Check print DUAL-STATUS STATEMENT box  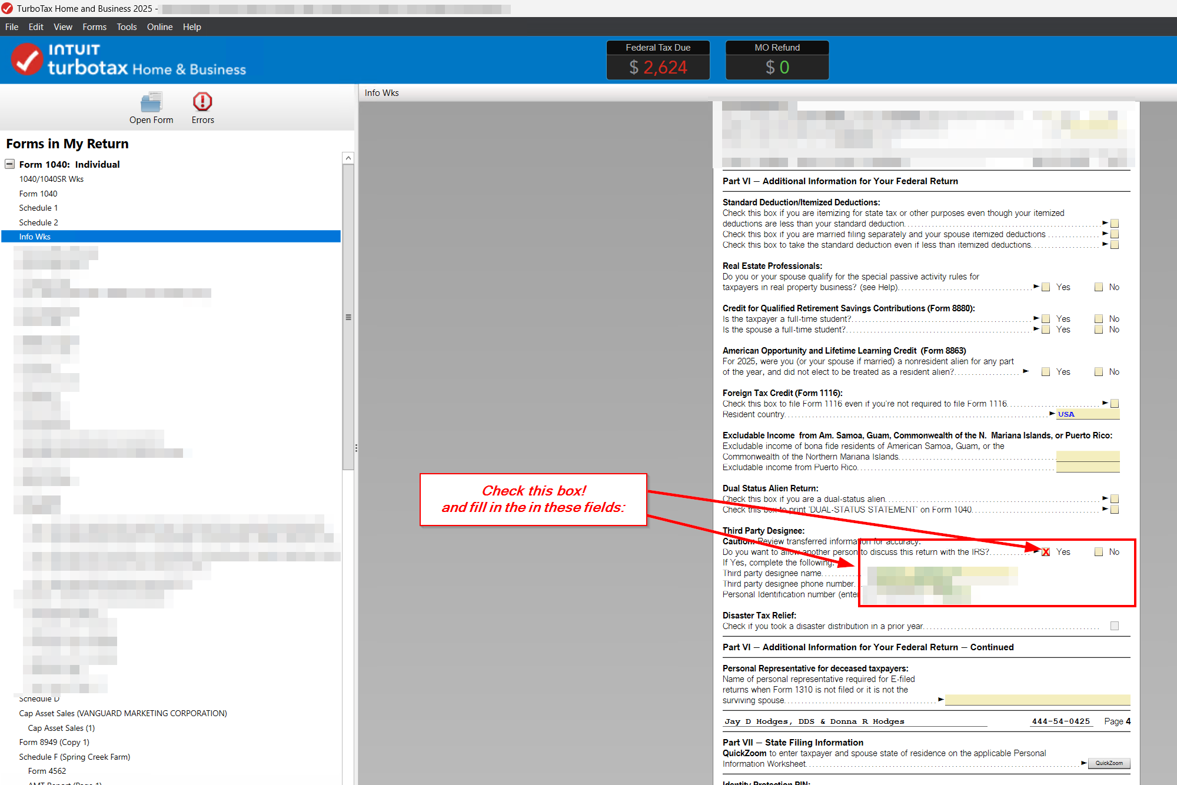1114,510
